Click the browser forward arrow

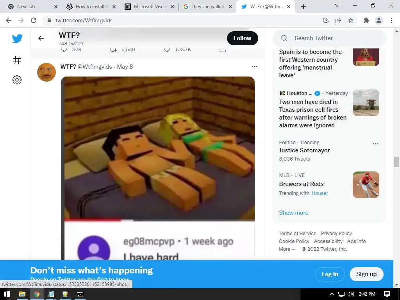pyautogui.click(x=21, y=20)
